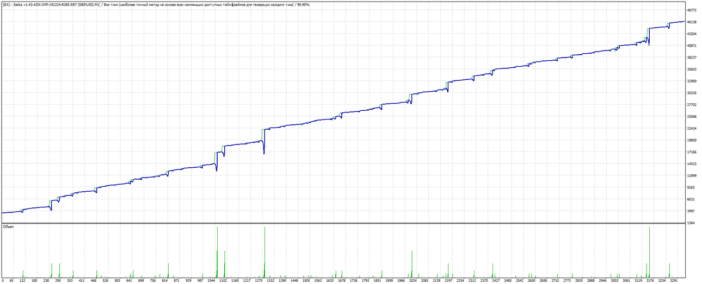This screenshot has height=284, width=702.
Task: Click the y-axis value 40871
Action: [692, 46]
